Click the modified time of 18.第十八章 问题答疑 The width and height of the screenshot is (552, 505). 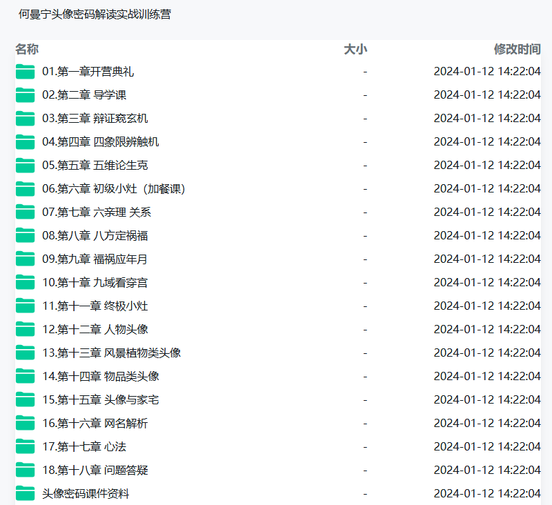[487, 470]
